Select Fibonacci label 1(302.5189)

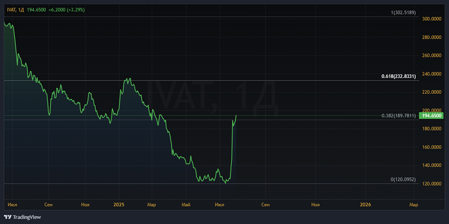point(403,13)
